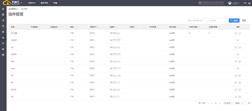Click the shield icon in AF-扫描 row

(240, 33)
